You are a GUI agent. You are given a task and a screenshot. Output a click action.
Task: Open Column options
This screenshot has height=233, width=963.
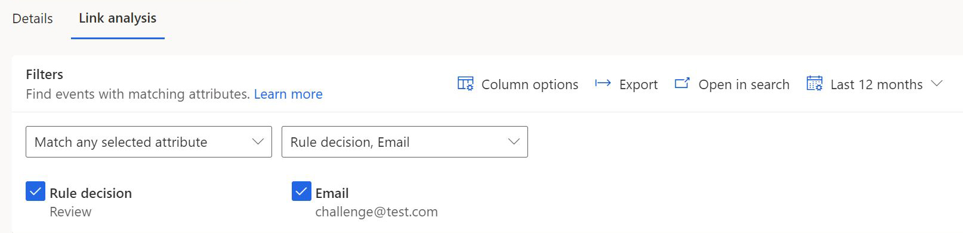pyautogui.click(x=518, y=84)
